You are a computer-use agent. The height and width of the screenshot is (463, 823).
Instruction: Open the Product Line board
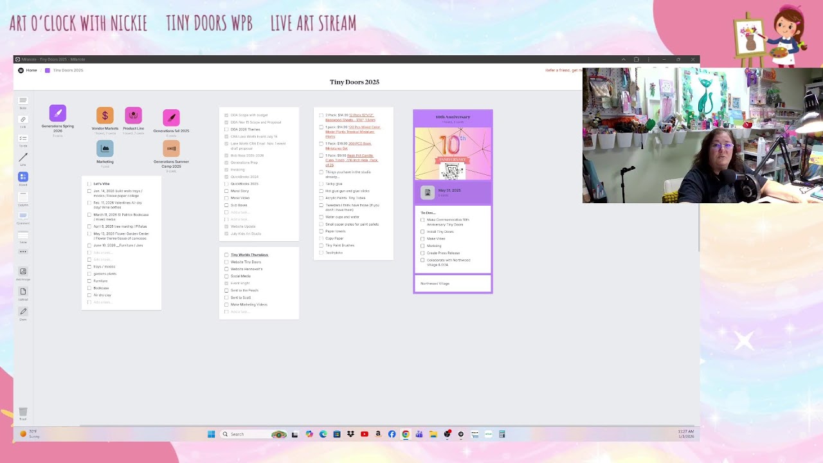pos(133,115)
